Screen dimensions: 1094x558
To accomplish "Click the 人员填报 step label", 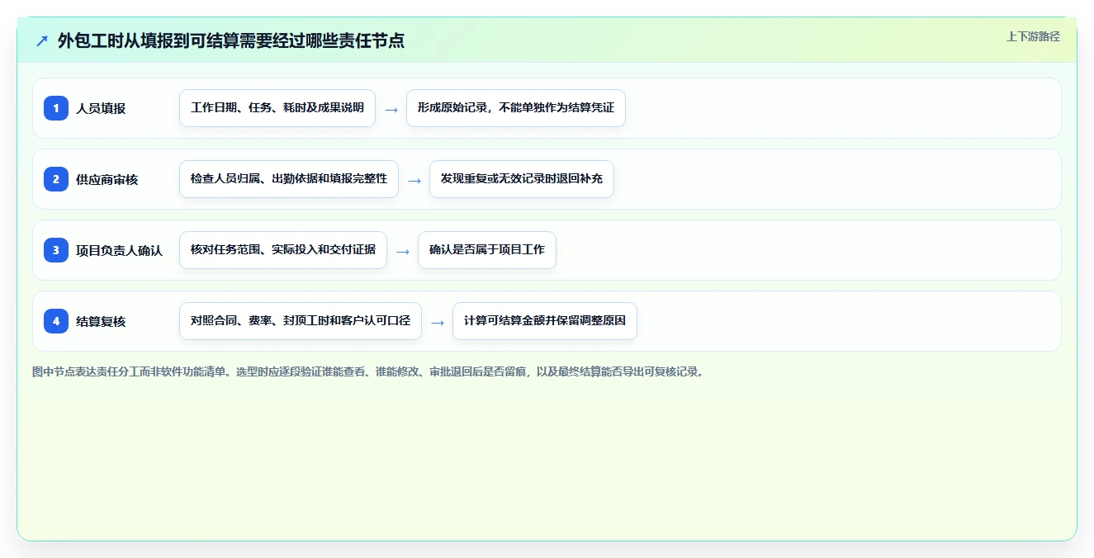I will (101, 108).
